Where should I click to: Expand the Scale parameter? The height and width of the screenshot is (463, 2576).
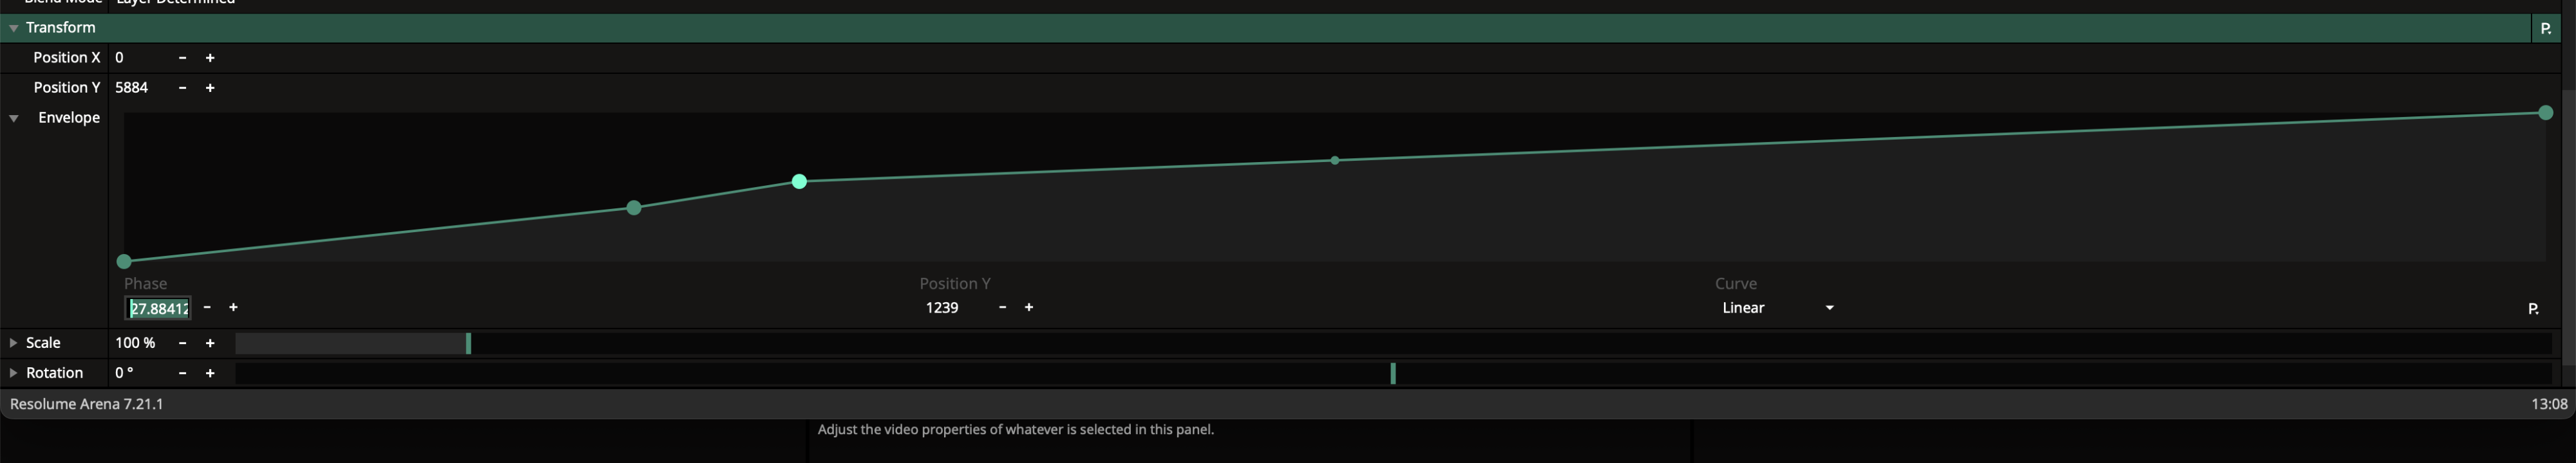13,342
